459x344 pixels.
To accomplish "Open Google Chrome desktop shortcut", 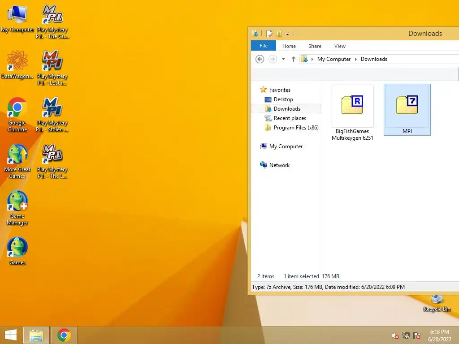I will 17,115.
